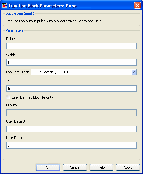Screen dimensions: 143x174
Task: Click the Subsystem (mask) group label
Action: pyautogui.click(x=20, y=13)
